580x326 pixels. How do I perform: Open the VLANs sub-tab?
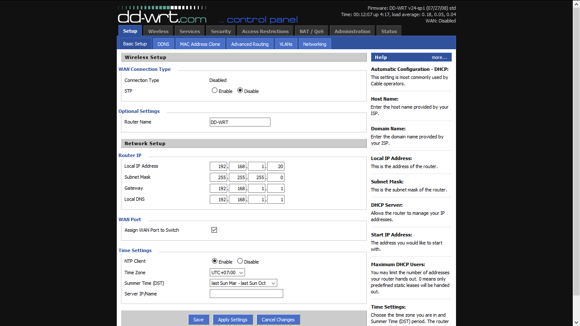click(x=286, y=44)
